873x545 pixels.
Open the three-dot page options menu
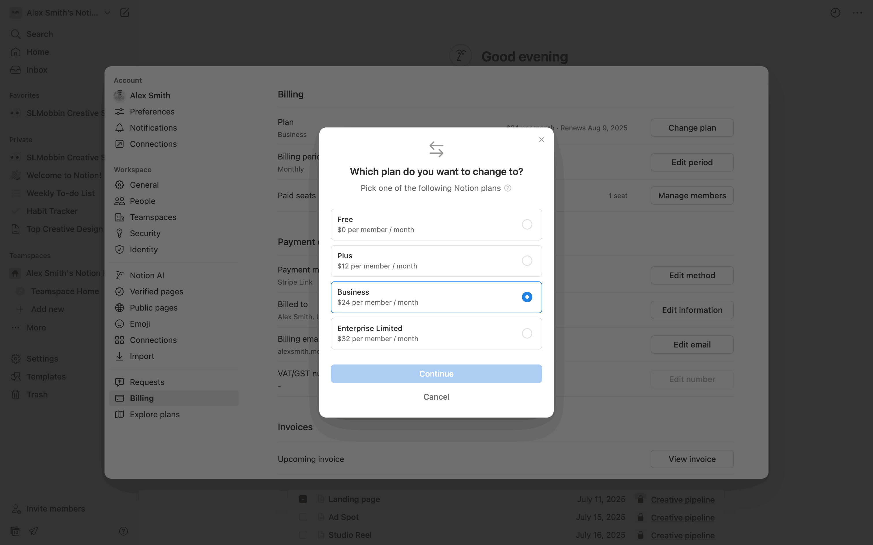point(857,13)
